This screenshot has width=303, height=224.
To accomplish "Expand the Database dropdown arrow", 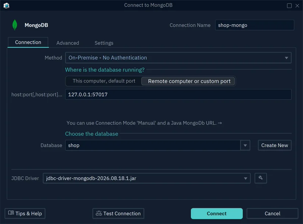I will [245, 145].
